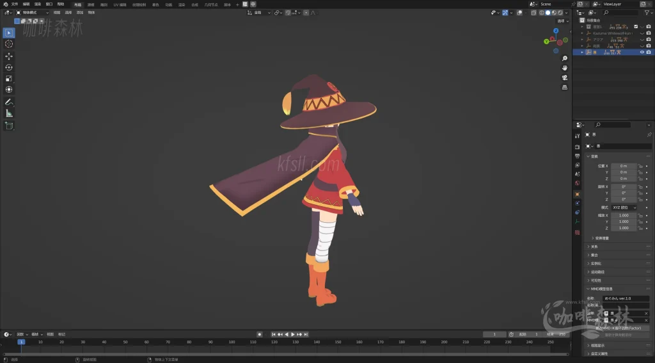
Task: Open the XYZ Euler rotation mode dropdown
Action: click(x=624, y=207)
